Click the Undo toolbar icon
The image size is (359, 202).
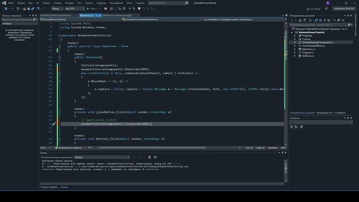coord(38,9)
